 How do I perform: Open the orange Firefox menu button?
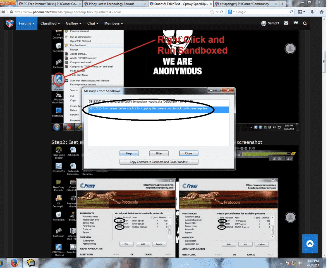[x=7, y=2]
